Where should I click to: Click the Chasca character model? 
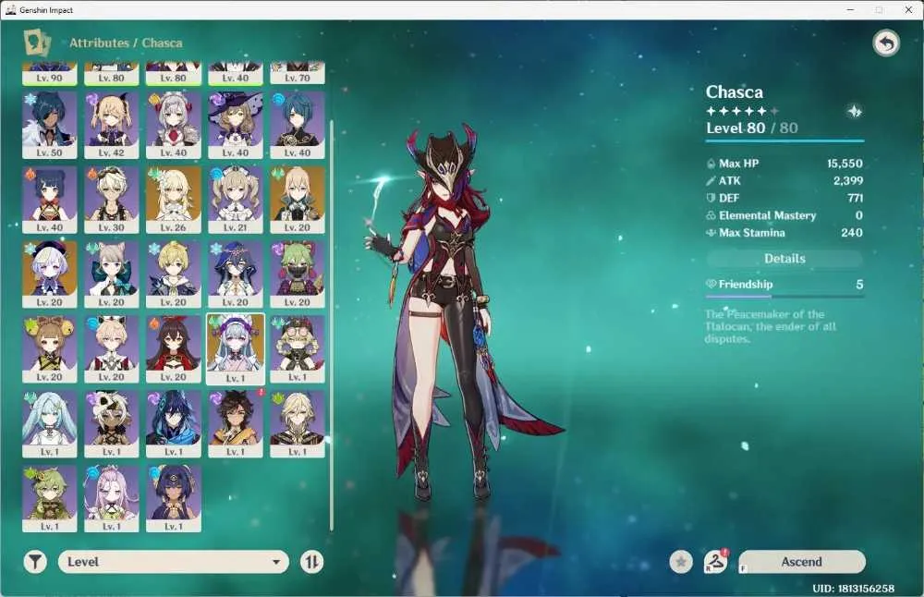pos(451,312)
